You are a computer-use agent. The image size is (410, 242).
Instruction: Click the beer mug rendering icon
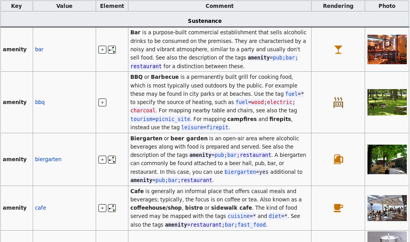(x=338, y=159)
